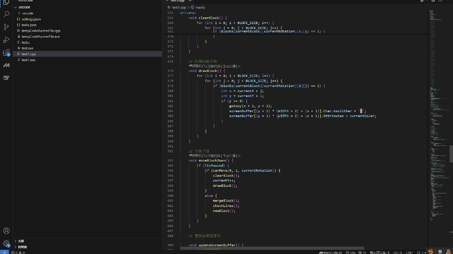Switch the input language indicator 英
The width and height of the screenshot is (453, 254).
pos(440,252)
